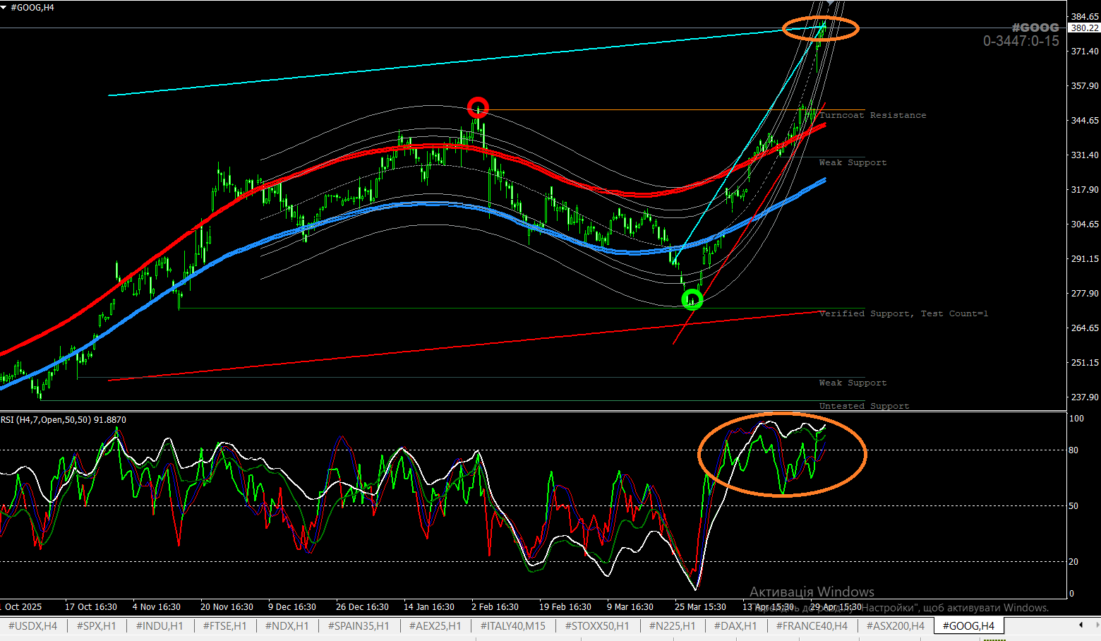Switch to the #FTSE,H1 tab
Image resolution: width=1101 pixels, height=641 pixels.
(x=224, y=625)
